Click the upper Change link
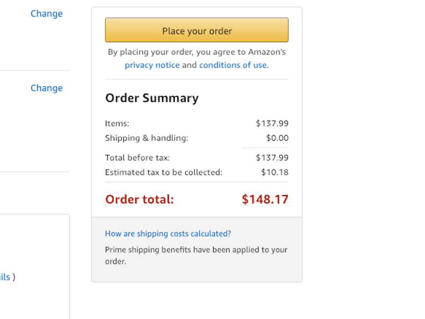 coord(46,13)
